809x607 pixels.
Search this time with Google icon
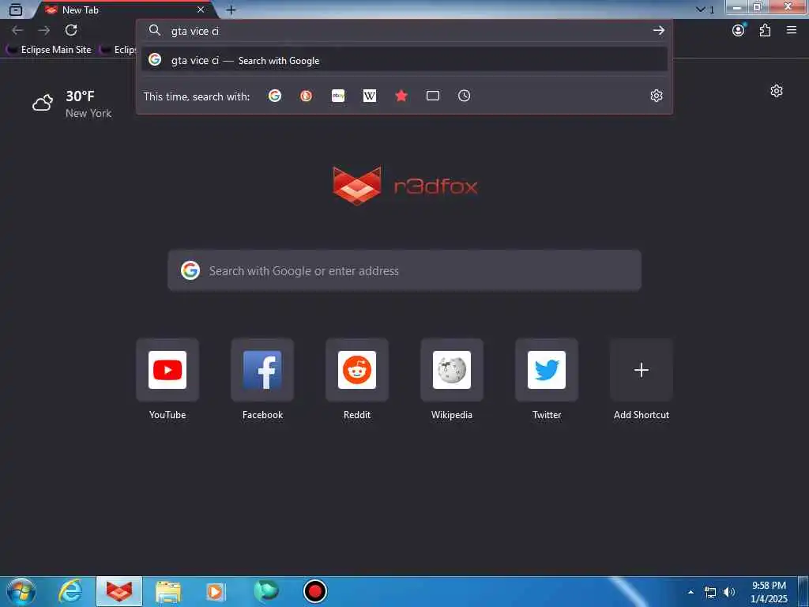pos(275,96)
